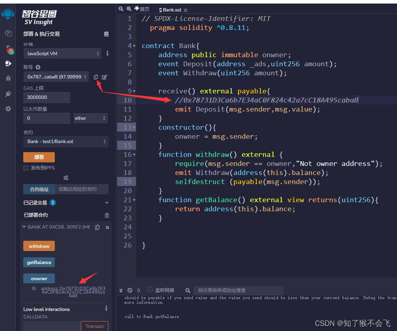This screenshot has height=331, width=397.
Task: Click the 加载此地址的合约 address input
Action: tap(82, 189)
